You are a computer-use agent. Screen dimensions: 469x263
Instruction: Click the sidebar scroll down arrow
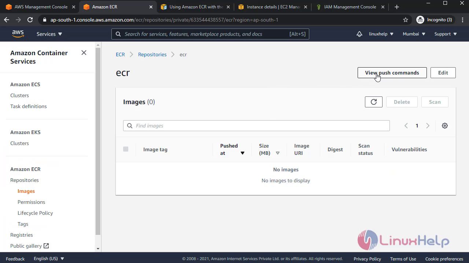coord(98,249)
